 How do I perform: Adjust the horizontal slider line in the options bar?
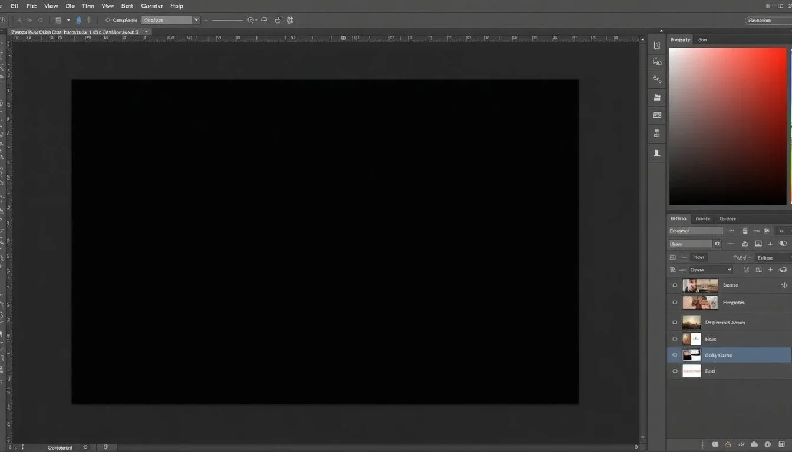[227, 21]
